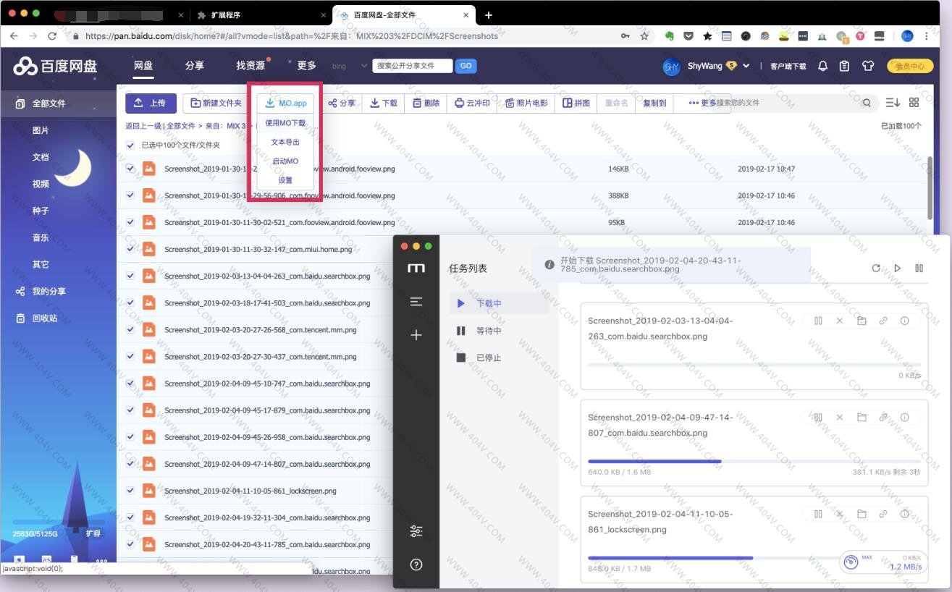
Task: Open the T-shirt skin icon in header
Action: [868, 66]
